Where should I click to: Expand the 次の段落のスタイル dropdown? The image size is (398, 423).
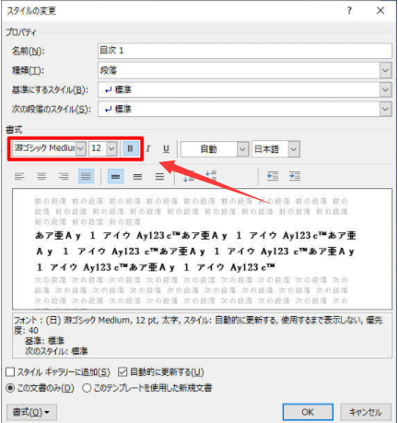[x=385, y=109]
